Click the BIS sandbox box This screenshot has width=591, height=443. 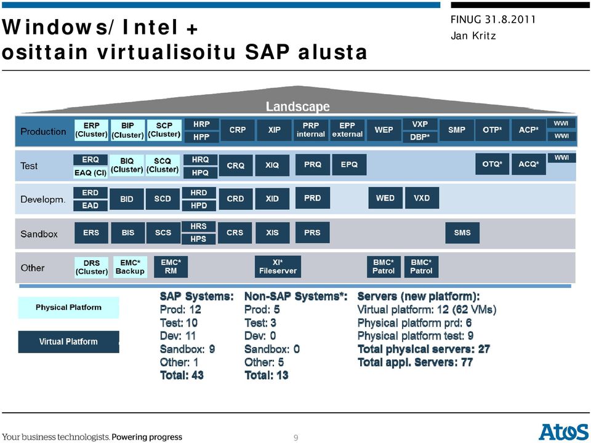click(128, 233)
